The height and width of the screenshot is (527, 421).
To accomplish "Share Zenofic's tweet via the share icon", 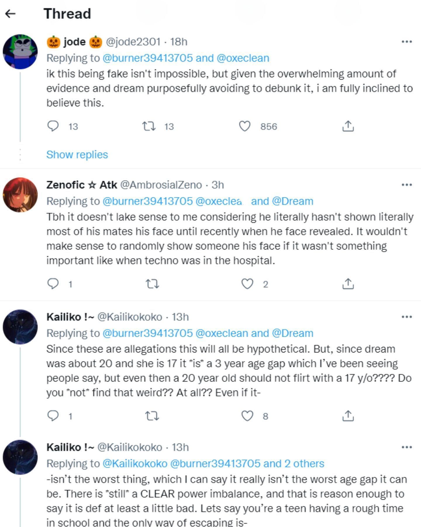I will point(348,283).
